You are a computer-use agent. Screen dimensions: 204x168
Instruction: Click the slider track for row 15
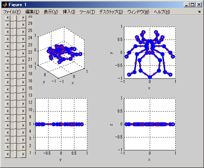[15, 89]
